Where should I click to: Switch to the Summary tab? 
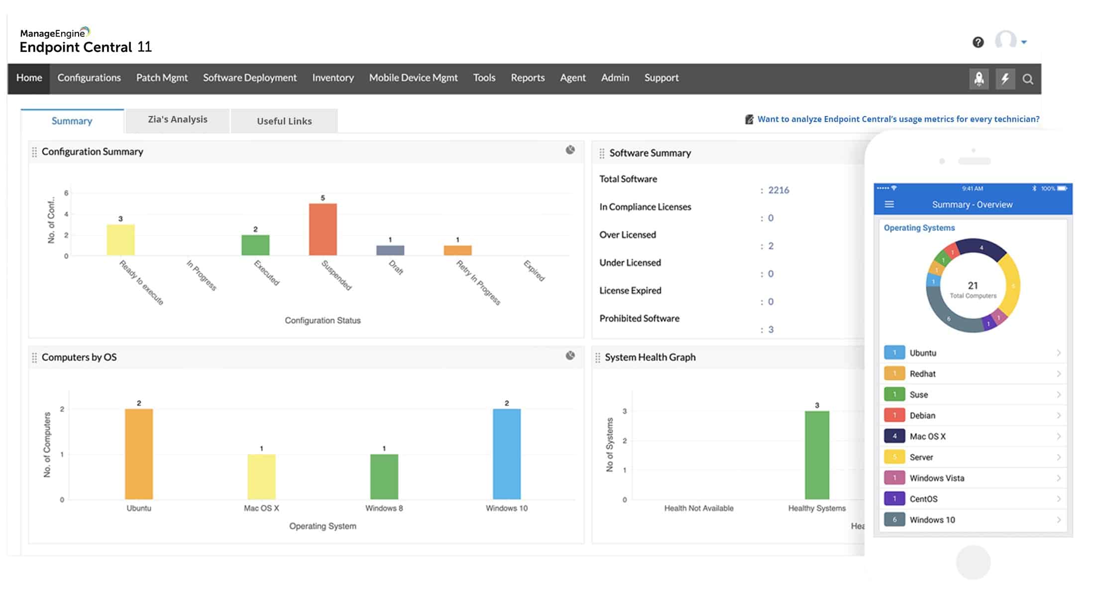point(72,121)
